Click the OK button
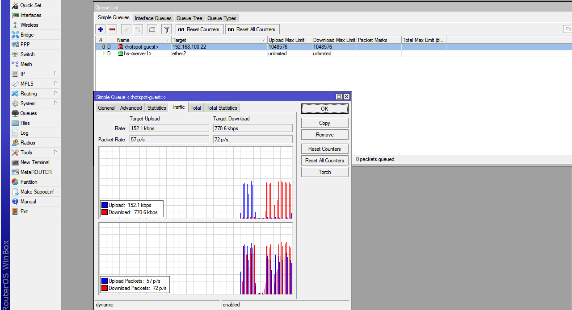Image resolution: width=572 pixels, height=310 pixels. 325,108
